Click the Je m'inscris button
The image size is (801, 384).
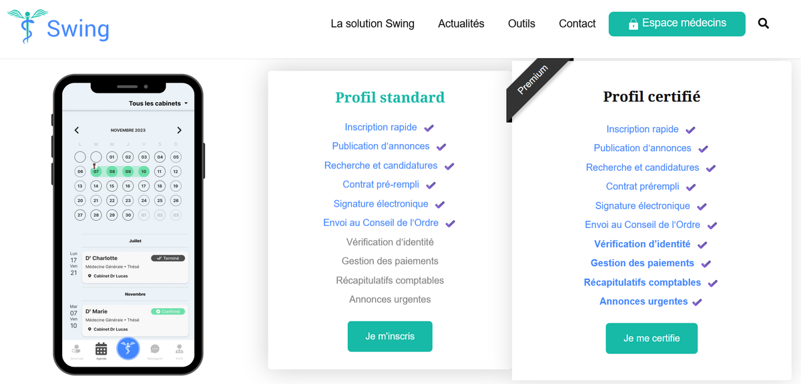[390, 337]
